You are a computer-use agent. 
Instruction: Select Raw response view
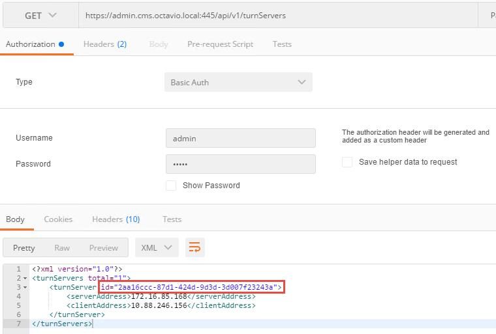[62, 248]
